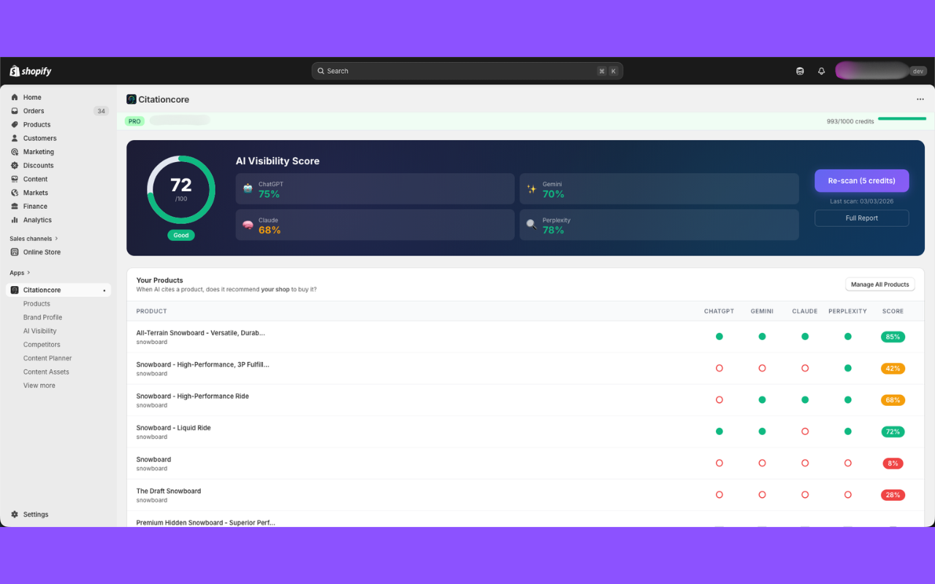
Task: Click the Orders sidebar icon
Action: tap(15, 110)
